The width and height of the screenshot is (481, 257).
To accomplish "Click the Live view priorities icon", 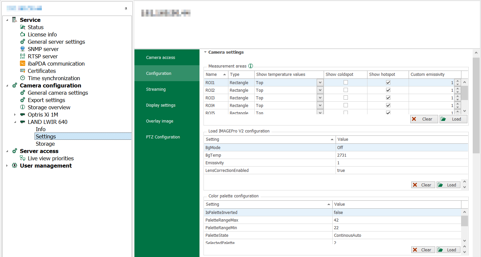I will click(x=23, y=158).
